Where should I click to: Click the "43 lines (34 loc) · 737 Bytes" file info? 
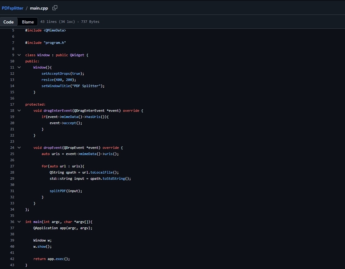coord(70,22)
